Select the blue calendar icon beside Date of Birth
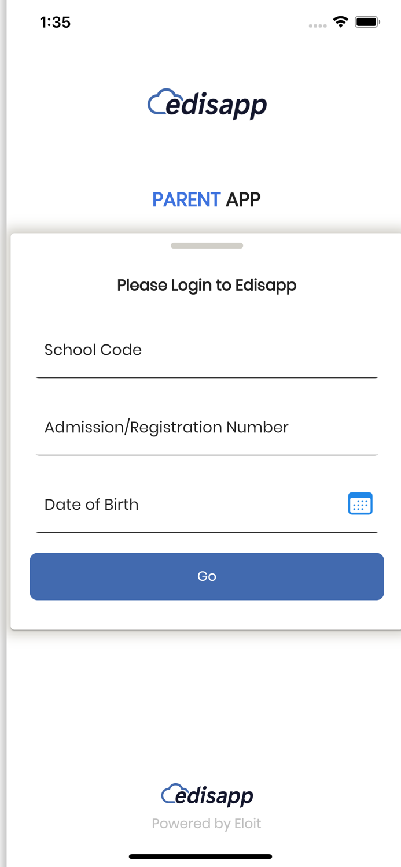This screenshot has width=401, height=867. pos(360,503)
